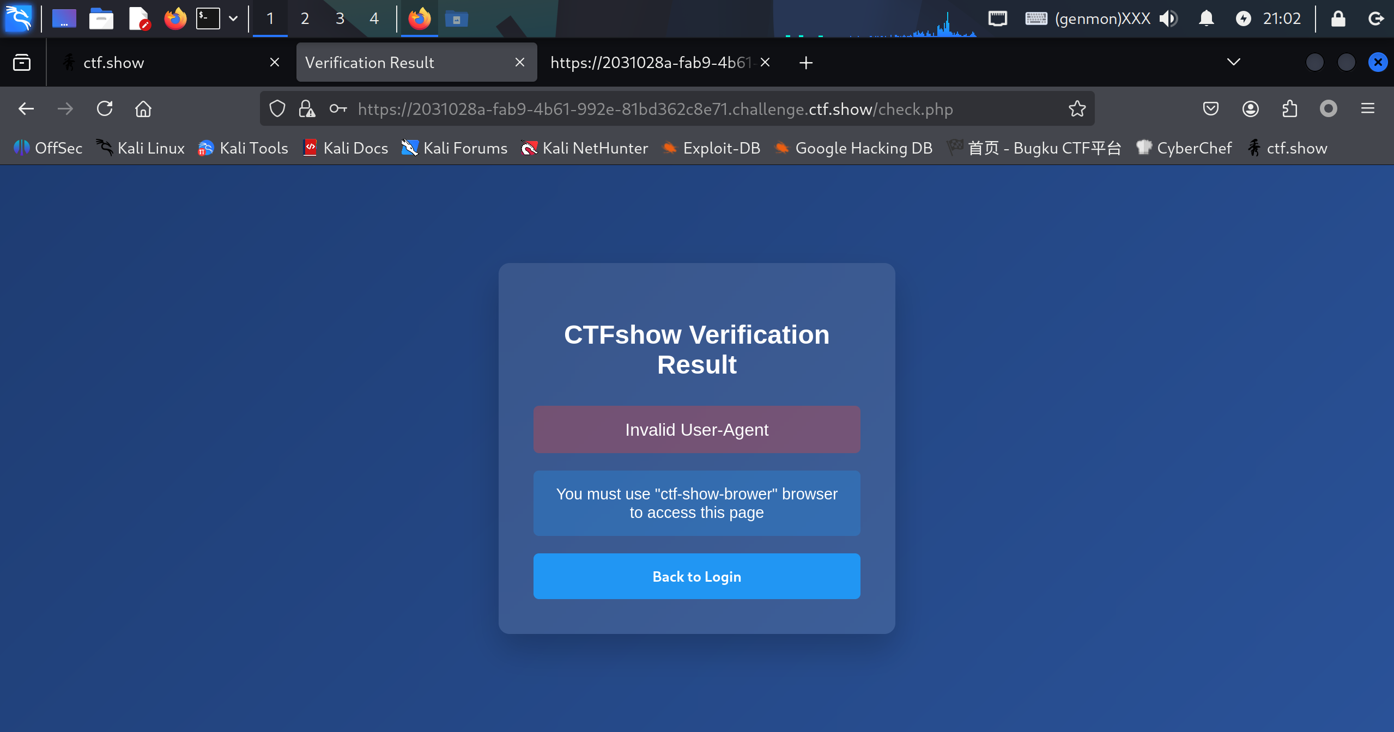Open the Firefox account menu

click(x=1250, y=109)
